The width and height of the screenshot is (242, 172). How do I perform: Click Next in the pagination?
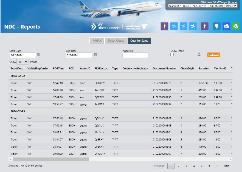pyautogui.click(x=227, y=166)
